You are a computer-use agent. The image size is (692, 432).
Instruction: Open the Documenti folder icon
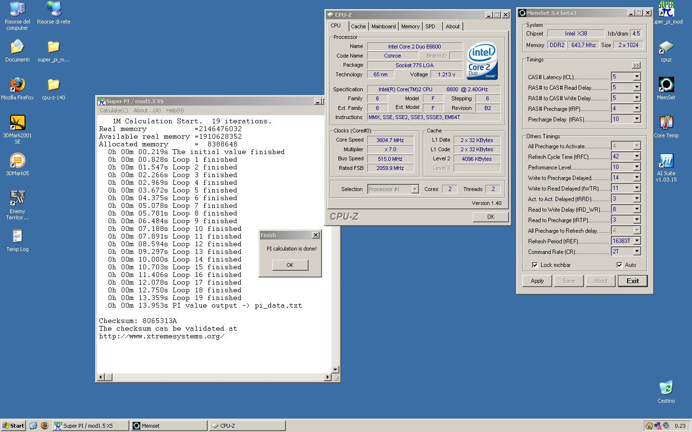(17, 51)
